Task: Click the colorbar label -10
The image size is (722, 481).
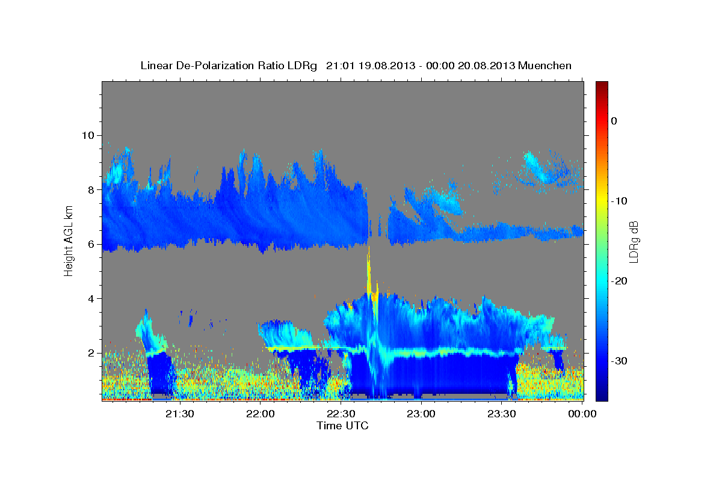Action: (619, 201)
